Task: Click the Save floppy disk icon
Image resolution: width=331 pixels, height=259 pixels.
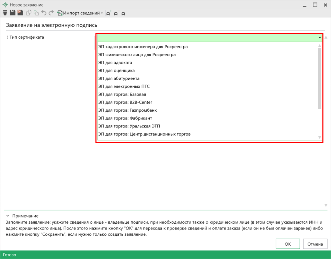Action: pyautogui.click(x=13, y=13)
